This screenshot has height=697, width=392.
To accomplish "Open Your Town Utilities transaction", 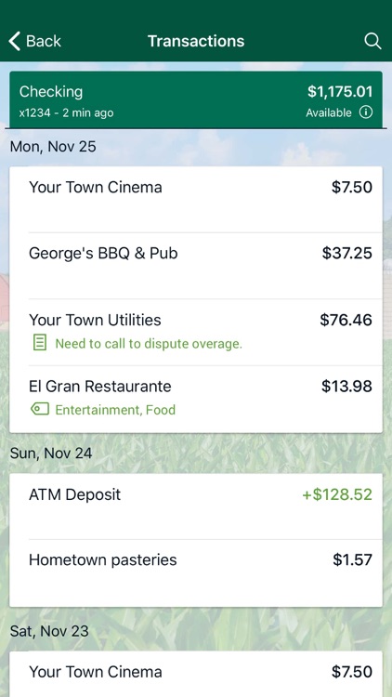I will [x=196, y=332].
